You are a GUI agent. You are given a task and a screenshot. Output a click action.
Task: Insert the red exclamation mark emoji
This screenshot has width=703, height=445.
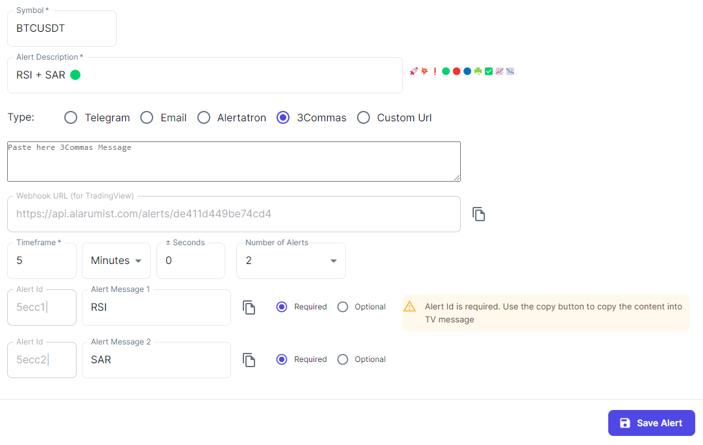[x=435, y=71]
